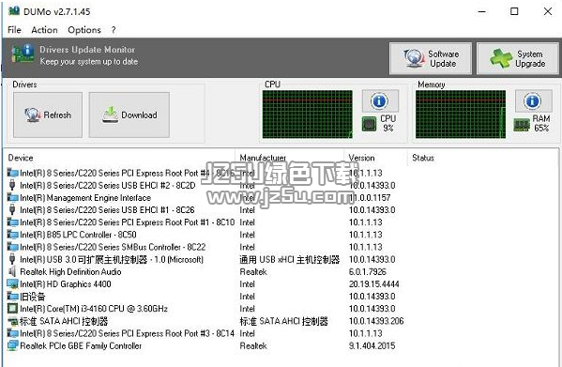Image resolution: width=562 pixels, height=367 pixels.
Task: Click icon of PCI Express Root Port #1 row
Action: 12,222
